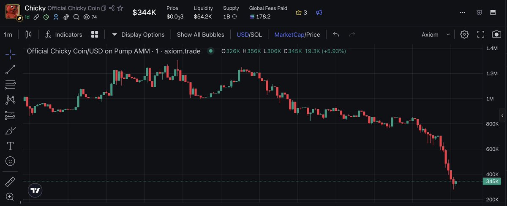The width and height of the screenshot is (507, 206).
Task: Undo the last chart action
Action: click(336, 35)
